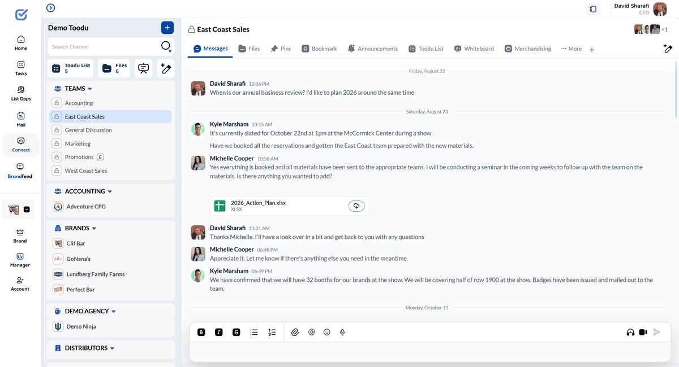Start a voice message with the microphone icon

(342, 332)
